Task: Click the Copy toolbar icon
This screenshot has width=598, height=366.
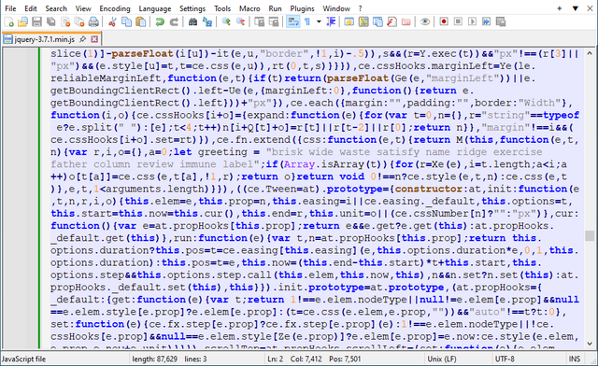Action: 126,21
